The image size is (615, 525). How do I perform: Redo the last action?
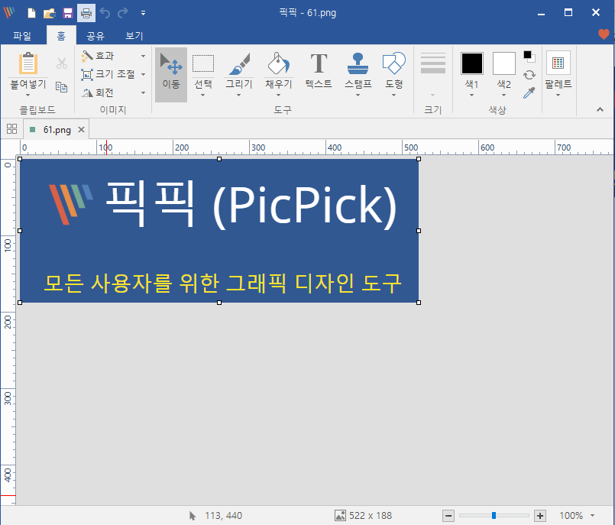pos(123,13)
